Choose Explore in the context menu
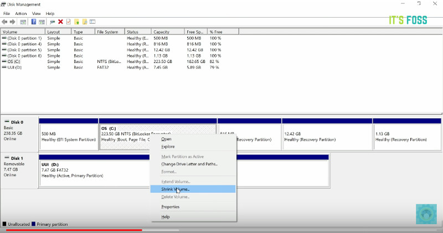Image resolution: width=443 pixels, height=233 pixels. [x=168, y=146]
